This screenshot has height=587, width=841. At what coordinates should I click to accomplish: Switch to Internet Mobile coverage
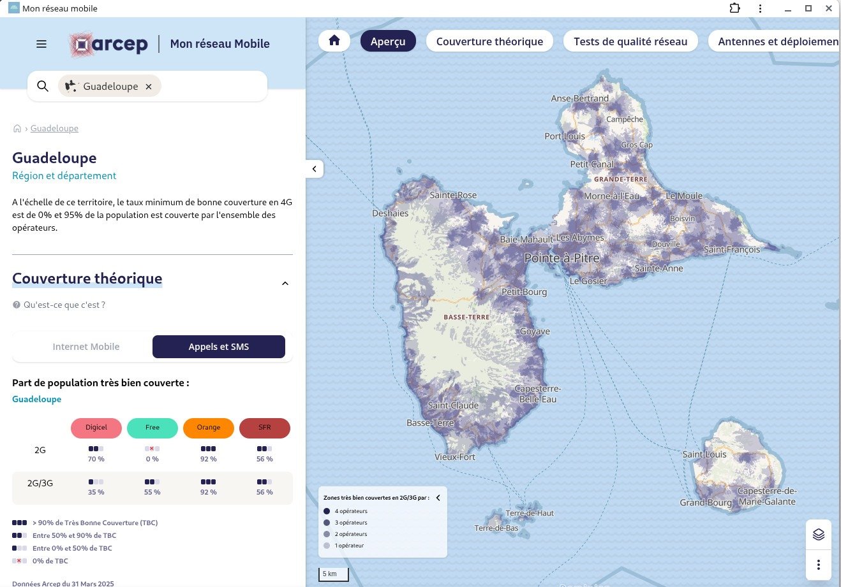point(86,347)
